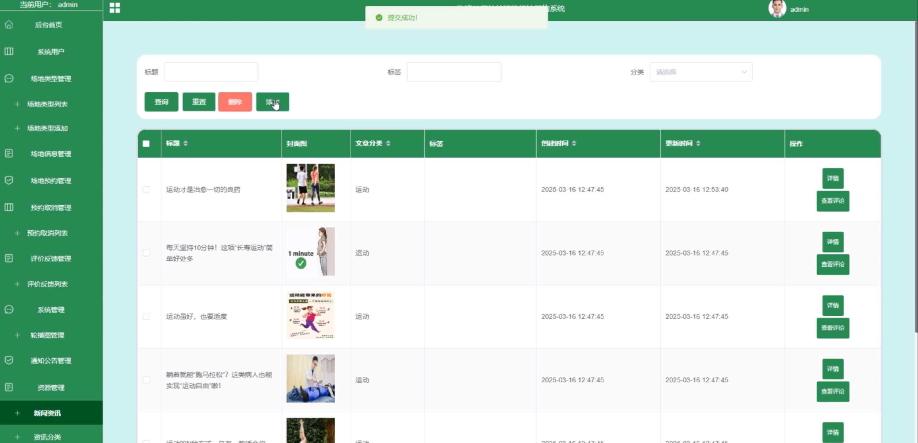Viewport: 918px width, 443px height.
Task: Click the shield icon beside 场地预约管理
Action: pos(9,181)
